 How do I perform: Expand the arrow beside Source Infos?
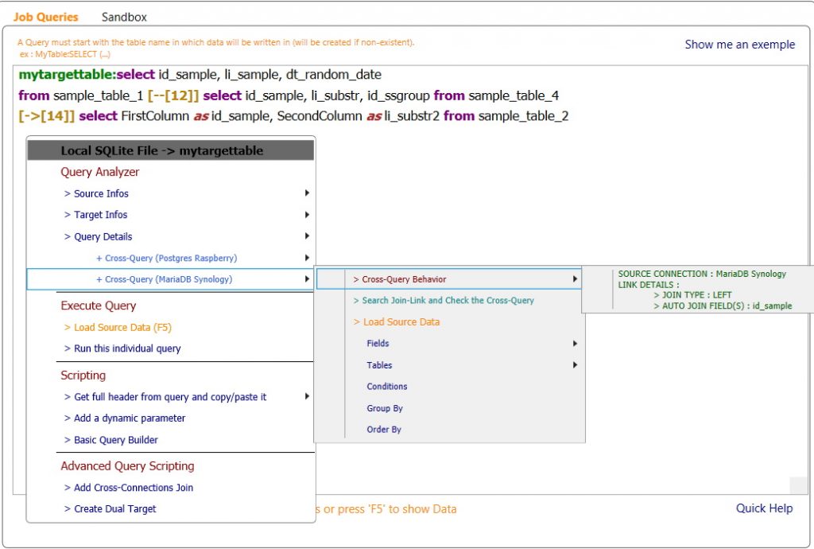(x=307, y=193)
